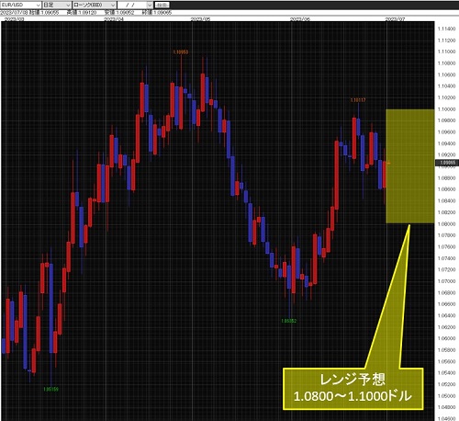459x421 pixels.
Task: Click the 2023/04 date axis label
Action: click(x=114, y=19)
